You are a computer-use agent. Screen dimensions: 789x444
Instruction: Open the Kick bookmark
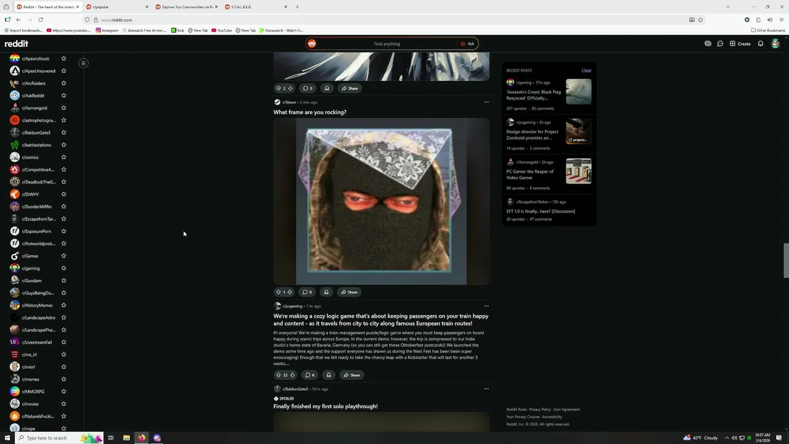[x=178, y=30]
